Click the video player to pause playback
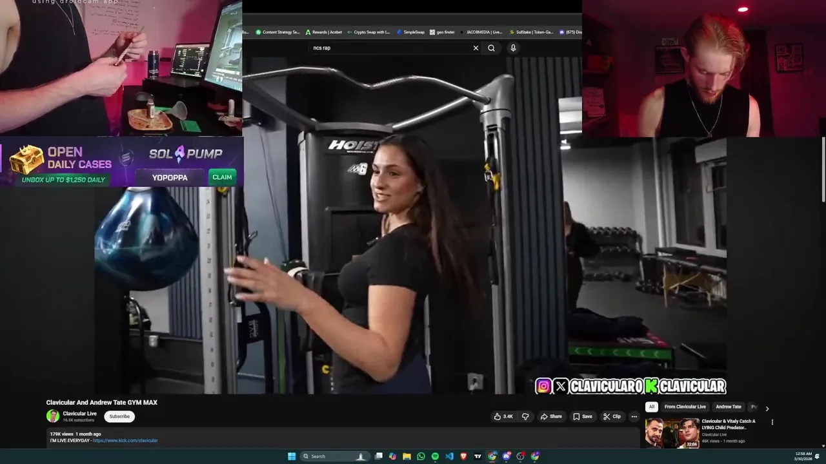 coord(410,226)
